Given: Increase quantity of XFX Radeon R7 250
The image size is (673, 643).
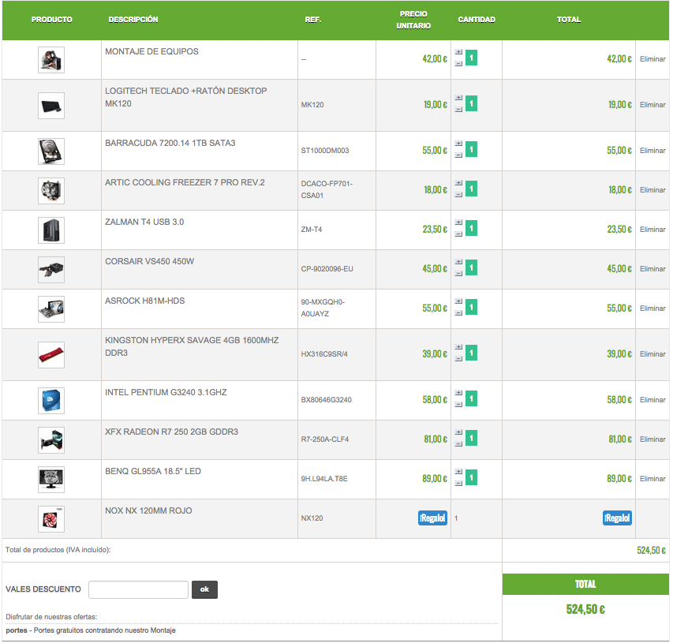Looking at the screenshot, I should (x=458, y=432).
